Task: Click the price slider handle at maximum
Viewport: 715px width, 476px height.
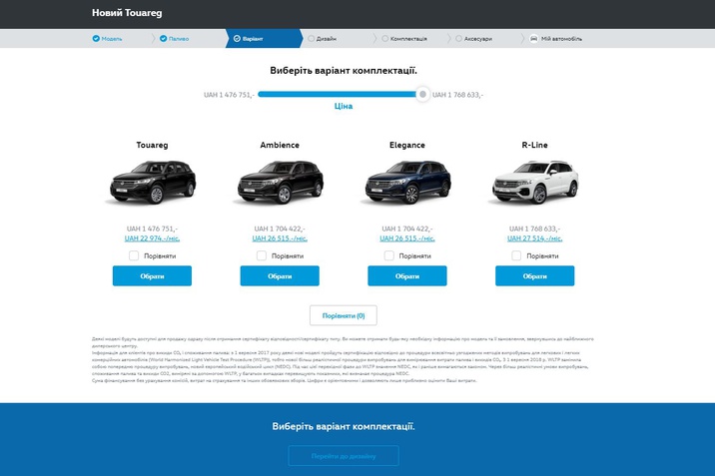Action: 422,94
